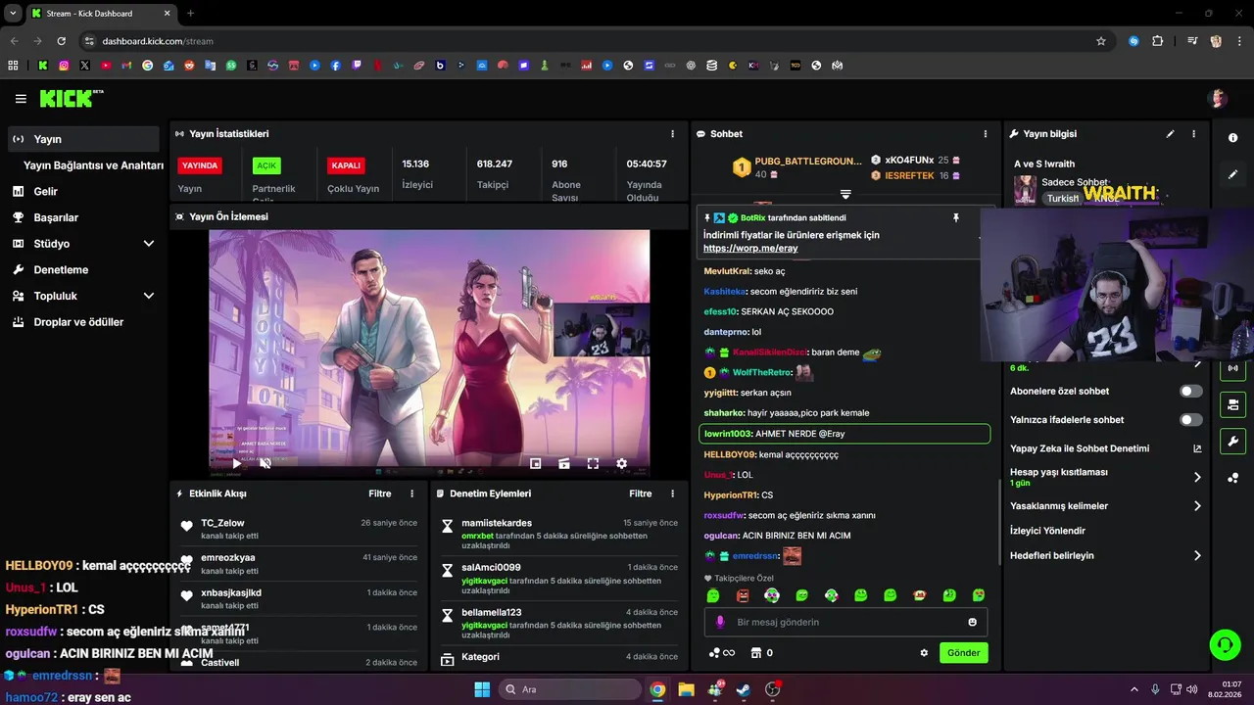Open the camera icon on right rail
Image resolution: width=1254 pixels, height=705 pixels.
click(x=1233, y=404)
